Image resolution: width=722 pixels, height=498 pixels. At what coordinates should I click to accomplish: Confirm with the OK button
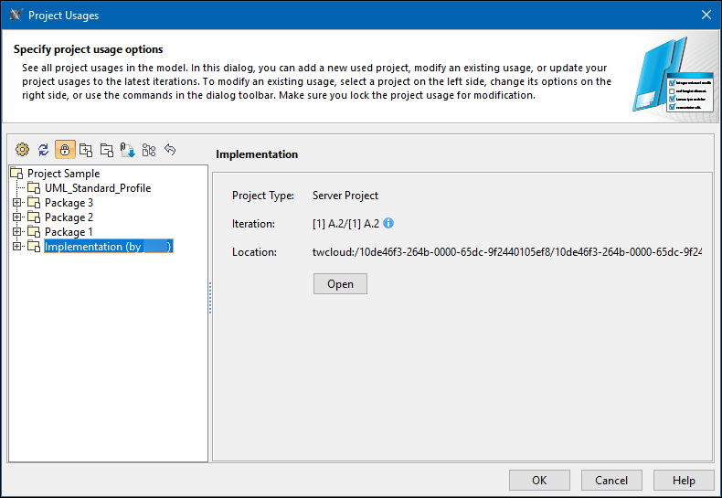point(539,481)
